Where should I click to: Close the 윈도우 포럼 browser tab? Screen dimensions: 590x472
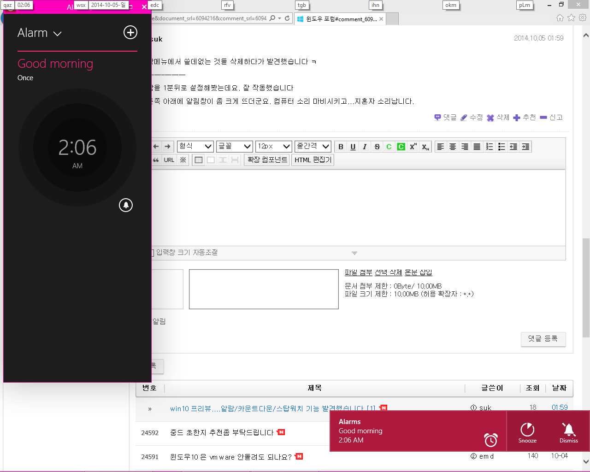[x=381, y=19]
